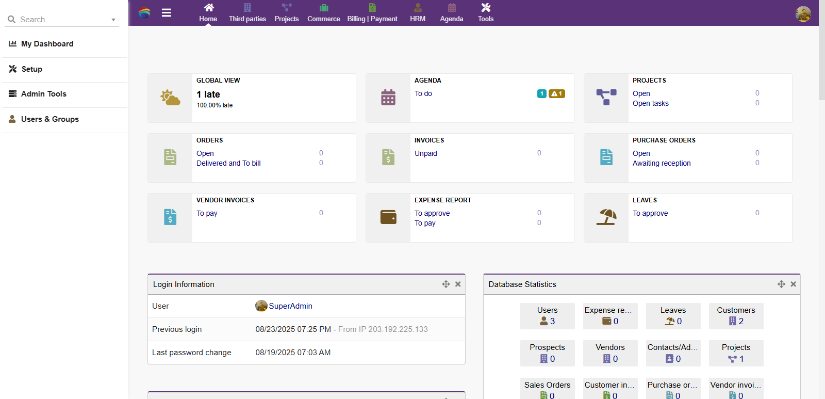Open Users & Groups sidebar entry
The image size is (825, 399).
click(x=49, y=119)
